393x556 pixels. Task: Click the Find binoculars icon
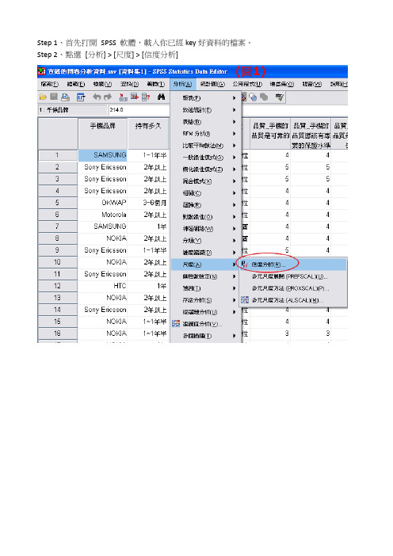[x=162, y=97]
